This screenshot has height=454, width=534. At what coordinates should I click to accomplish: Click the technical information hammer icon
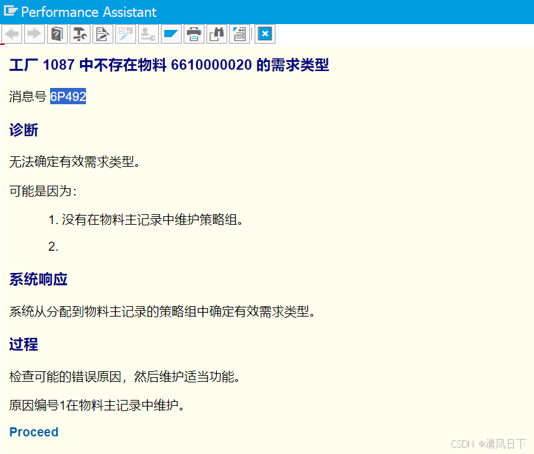click(x=79, y=34)
